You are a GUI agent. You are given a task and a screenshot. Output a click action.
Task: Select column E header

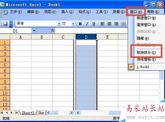click(108, 37)
